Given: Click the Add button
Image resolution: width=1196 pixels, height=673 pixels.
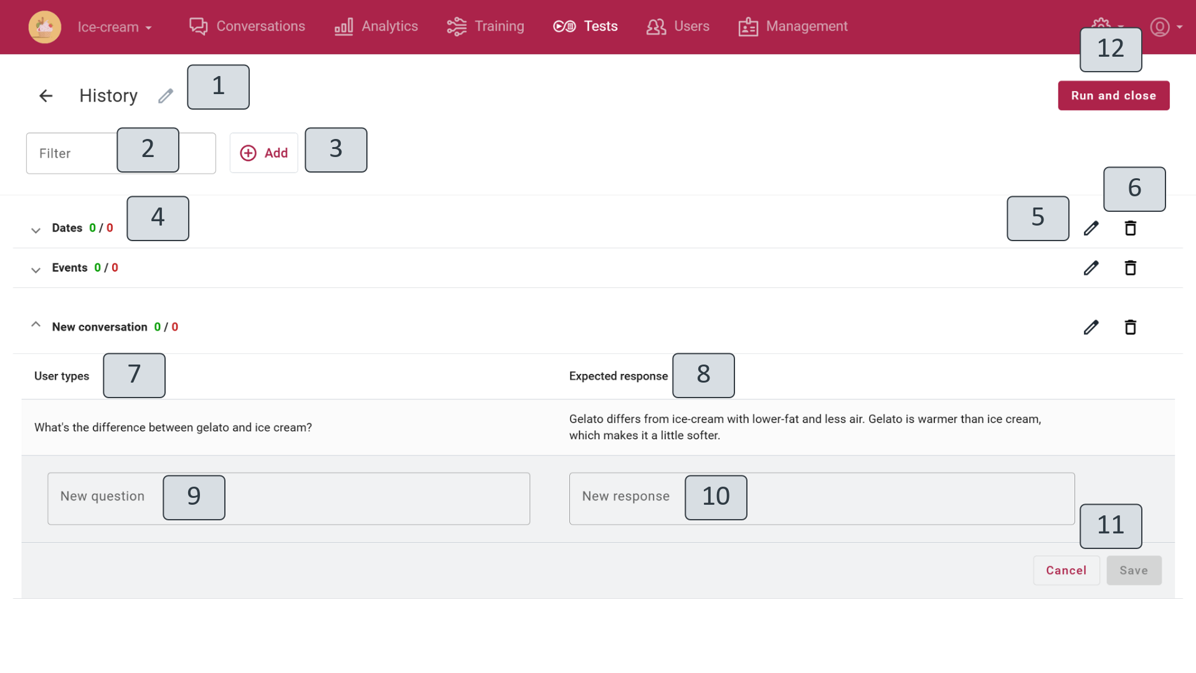Looking at the screenshot, I should click(x=263, y=153).
